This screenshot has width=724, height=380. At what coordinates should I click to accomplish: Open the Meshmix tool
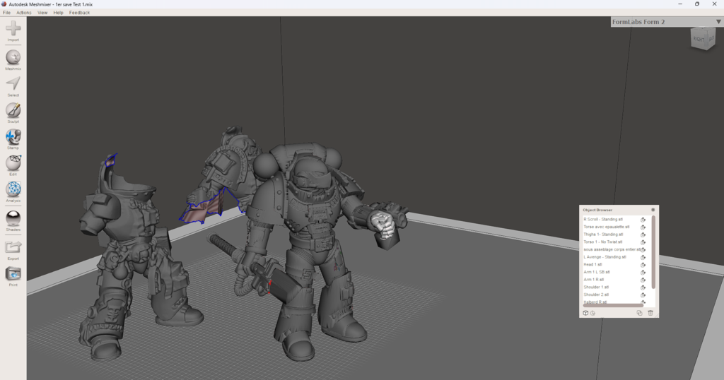pyautogui.click(x=13, y=58)
